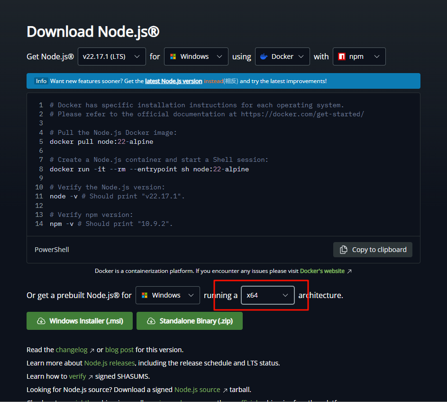Open the Docker installation method dropdown
Image resolution: width=447 pixels, height=402 pixels.
(x=283, y=56)
